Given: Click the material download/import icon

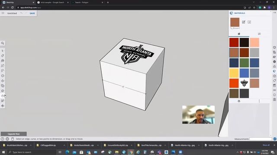Looking at the screenshot, I should [x=249, y=22].
